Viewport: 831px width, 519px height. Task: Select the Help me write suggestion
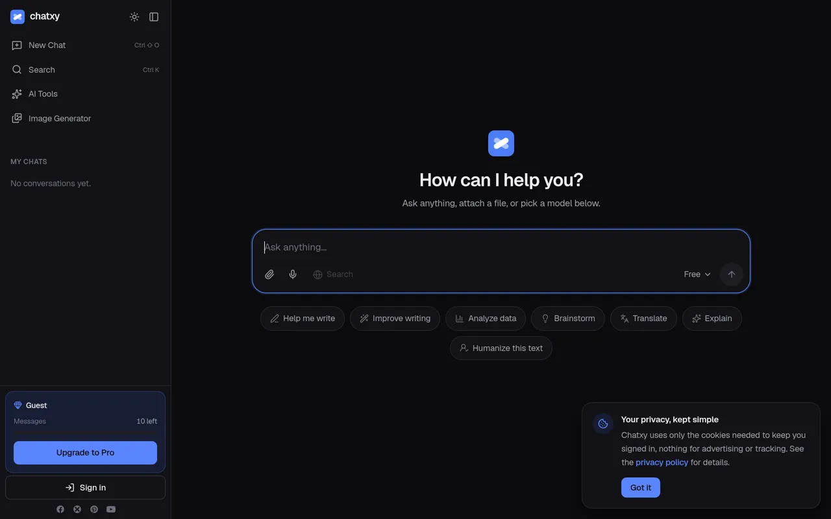point(303,319)
